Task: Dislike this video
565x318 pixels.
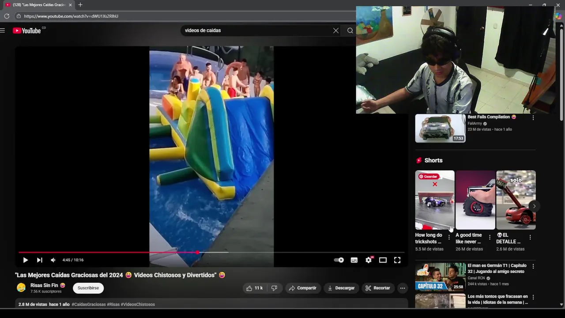Action: [274, 288]
